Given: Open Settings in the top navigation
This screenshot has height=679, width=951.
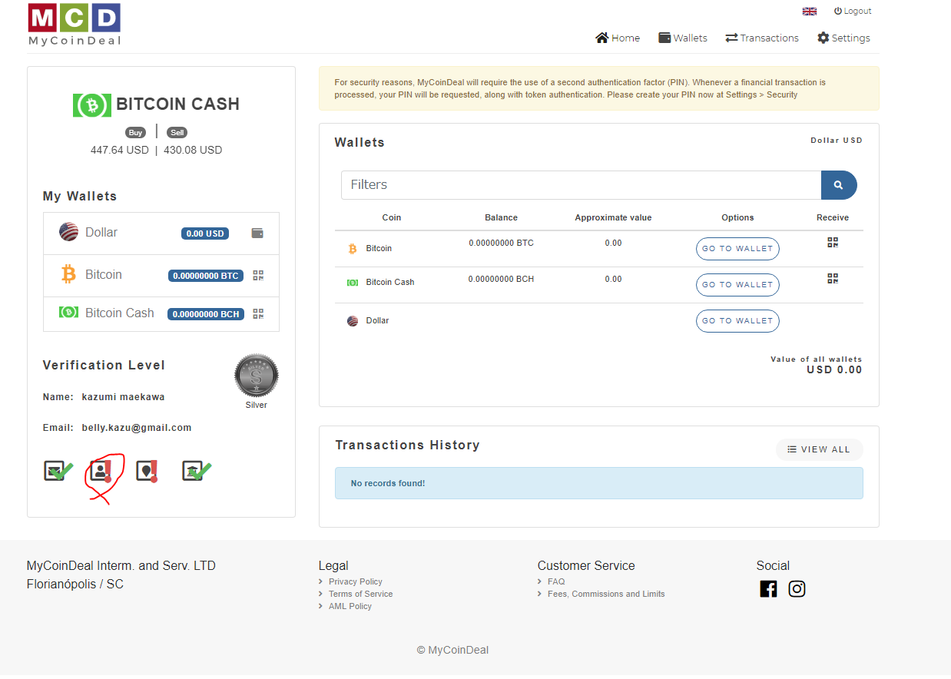Looking at the screenshot, I should click(843, 38).
